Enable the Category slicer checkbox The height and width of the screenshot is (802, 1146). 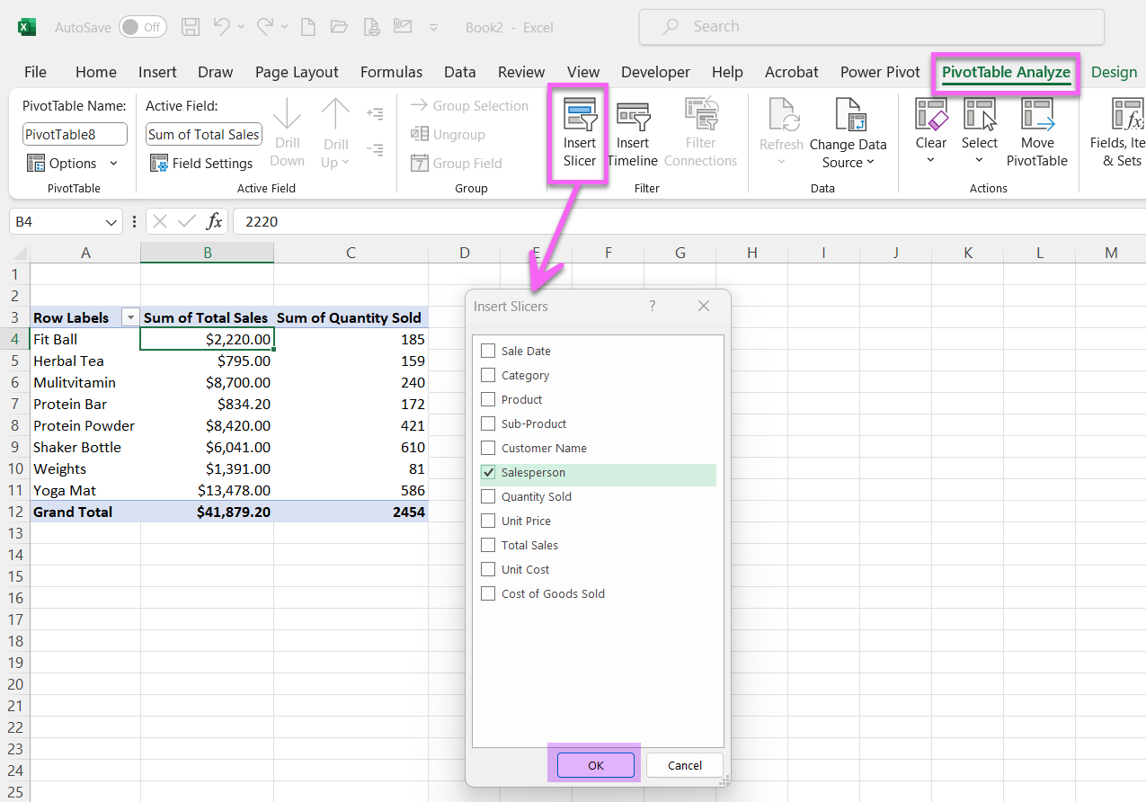488,375
